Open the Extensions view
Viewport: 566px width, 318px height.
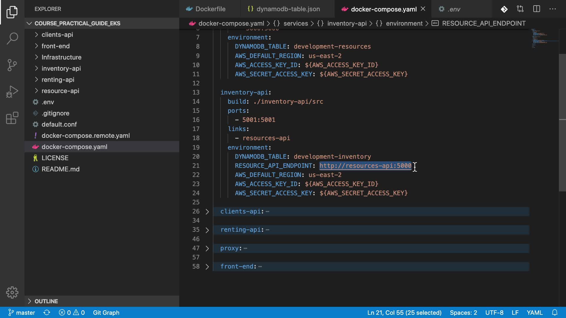(x=12, y=118)
